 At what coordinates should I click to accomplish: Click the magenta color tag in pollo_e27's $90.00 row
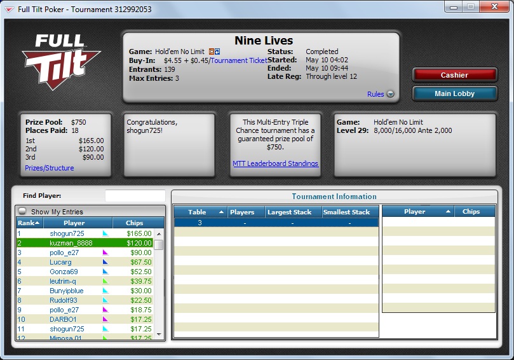pyautogui.click(x=105, y=253)
